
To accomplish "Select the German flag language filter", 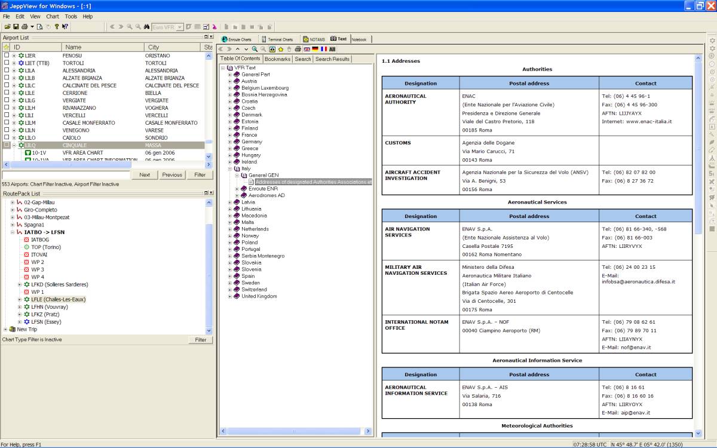I will [x=315, y=49].
